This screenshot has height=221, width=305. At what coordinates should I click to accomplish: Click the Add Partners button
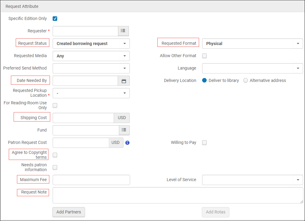69,212
